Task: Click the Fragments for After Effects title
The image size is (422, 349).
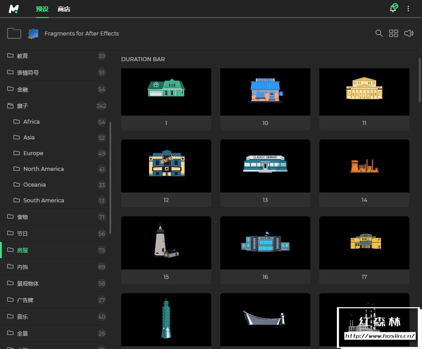Action: tap(82, 33)
